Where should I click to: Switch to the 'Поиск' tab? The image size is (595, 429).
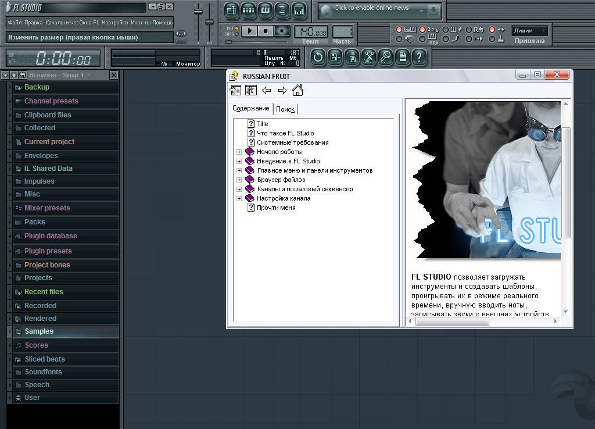(x=285, y=109)
